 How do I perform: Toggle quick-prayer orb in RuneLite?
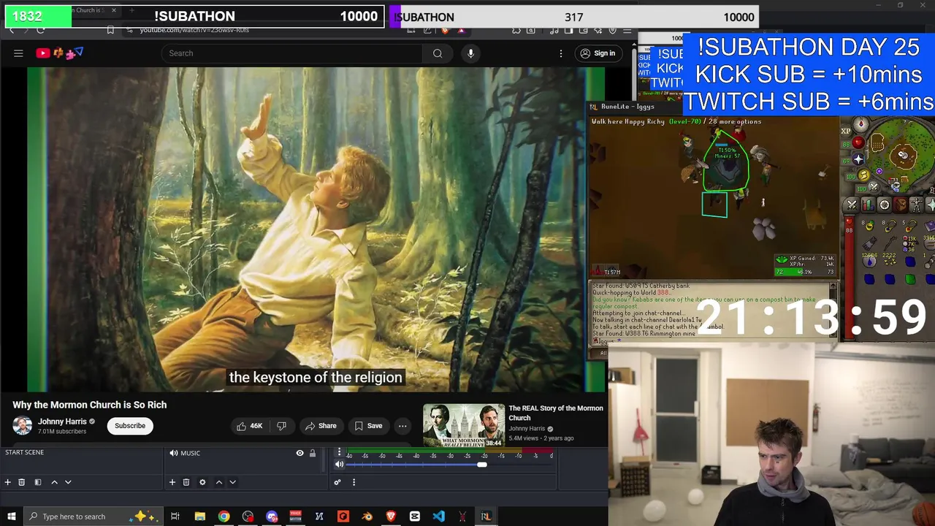coord(858,159)
